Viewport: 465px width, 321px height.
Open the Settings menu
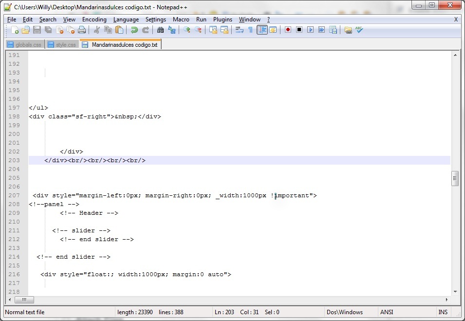[x=156, y=19]
